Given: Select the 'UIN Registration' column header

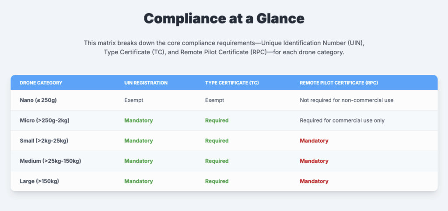Looking at the screenshot, I should (146, 83).
